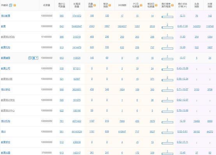Open keyword link 教育加盟
Viewport: 216px width, 155px height.
pos(5,153)
